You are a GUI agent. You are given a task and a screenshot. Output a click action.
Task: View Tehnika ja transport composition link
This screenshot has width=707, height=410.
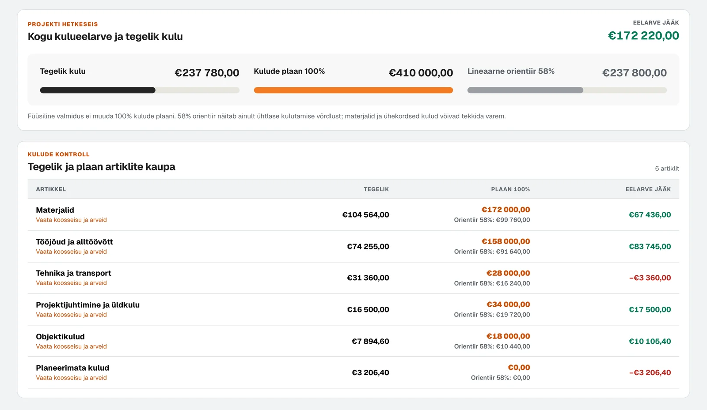[x=71, y=283]
